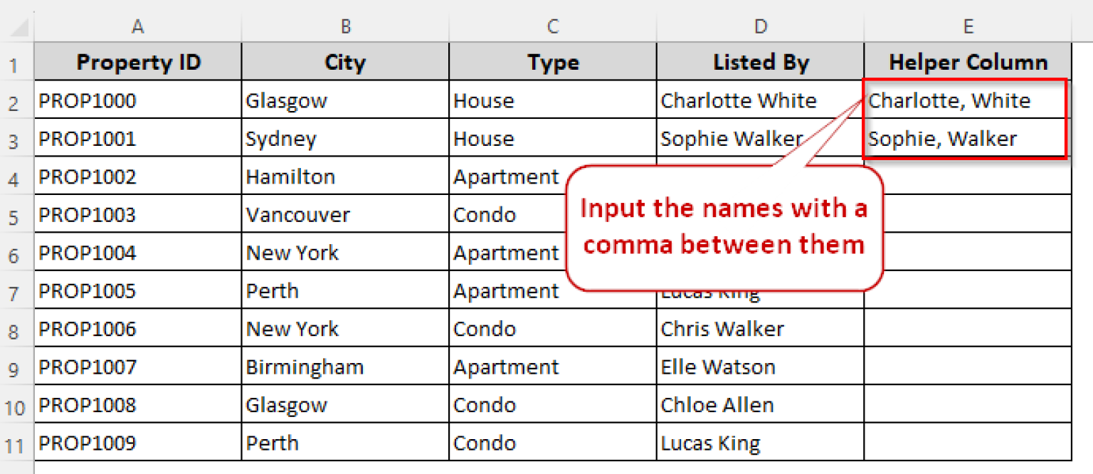
Task: Click the Chris Walker cell
Action: click(761, 329)
